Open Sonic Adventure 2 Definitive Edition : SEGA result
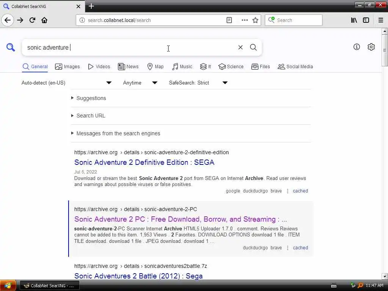This screenshot has width=388, height=291. [x=144, y=162]
